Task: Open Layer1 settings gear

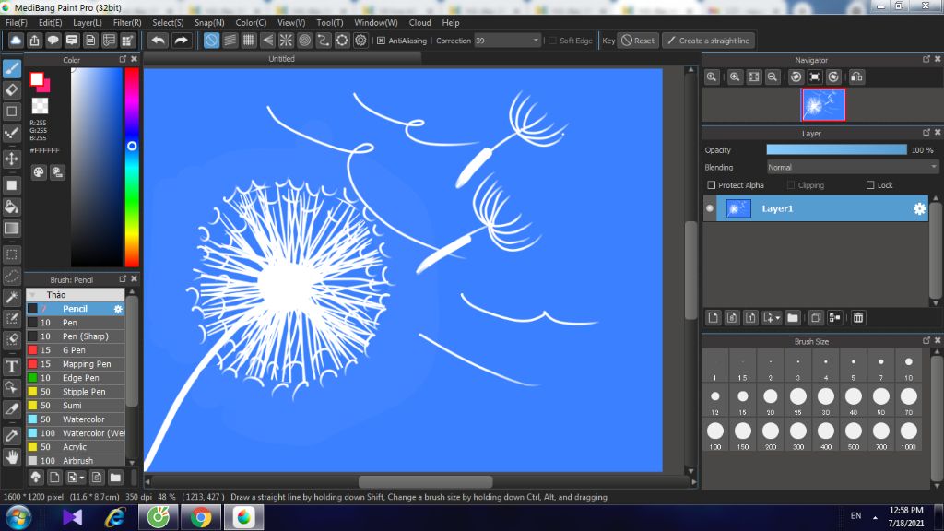Action: pos(919,208)
